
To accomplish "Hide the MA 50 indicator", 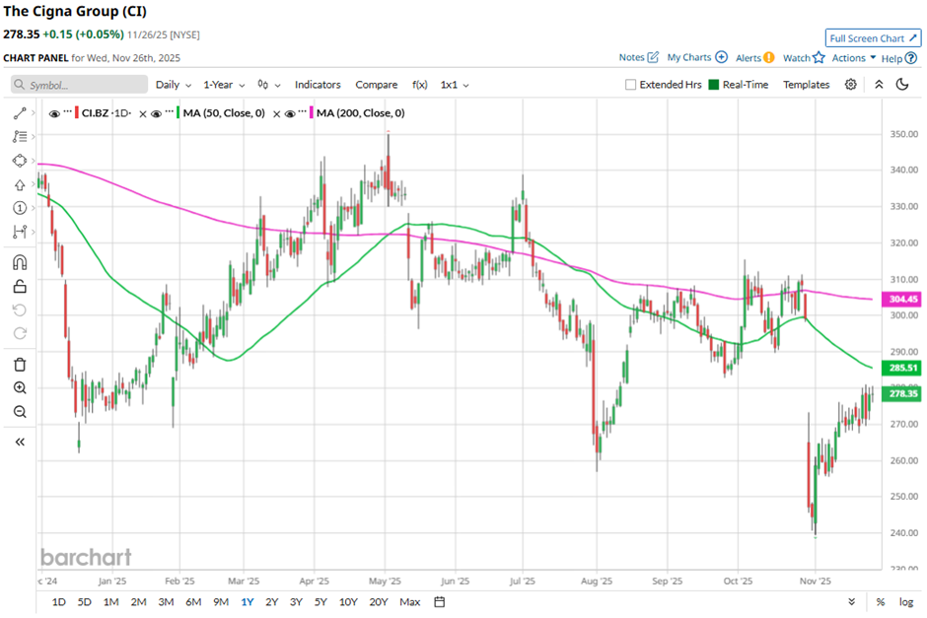I will (156, 113).
